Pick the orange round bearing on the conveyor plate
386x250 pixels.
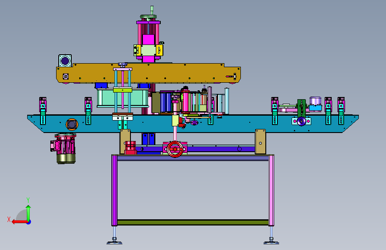(72, 125)
